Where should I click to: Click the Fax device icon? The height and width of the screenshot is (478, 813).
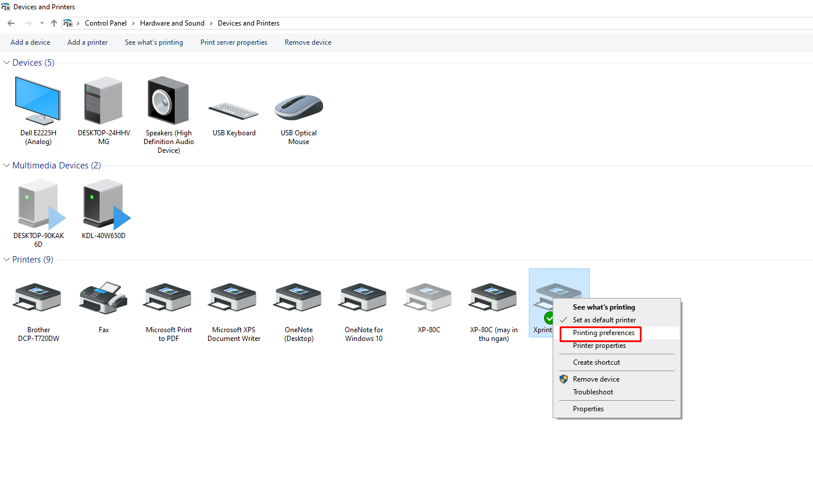(x=103, y=298)
